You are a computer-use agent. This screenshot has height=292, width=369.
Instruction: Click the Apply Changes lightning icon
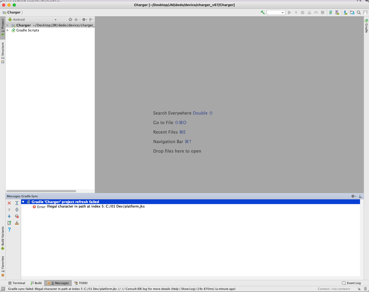coord(296,12)
